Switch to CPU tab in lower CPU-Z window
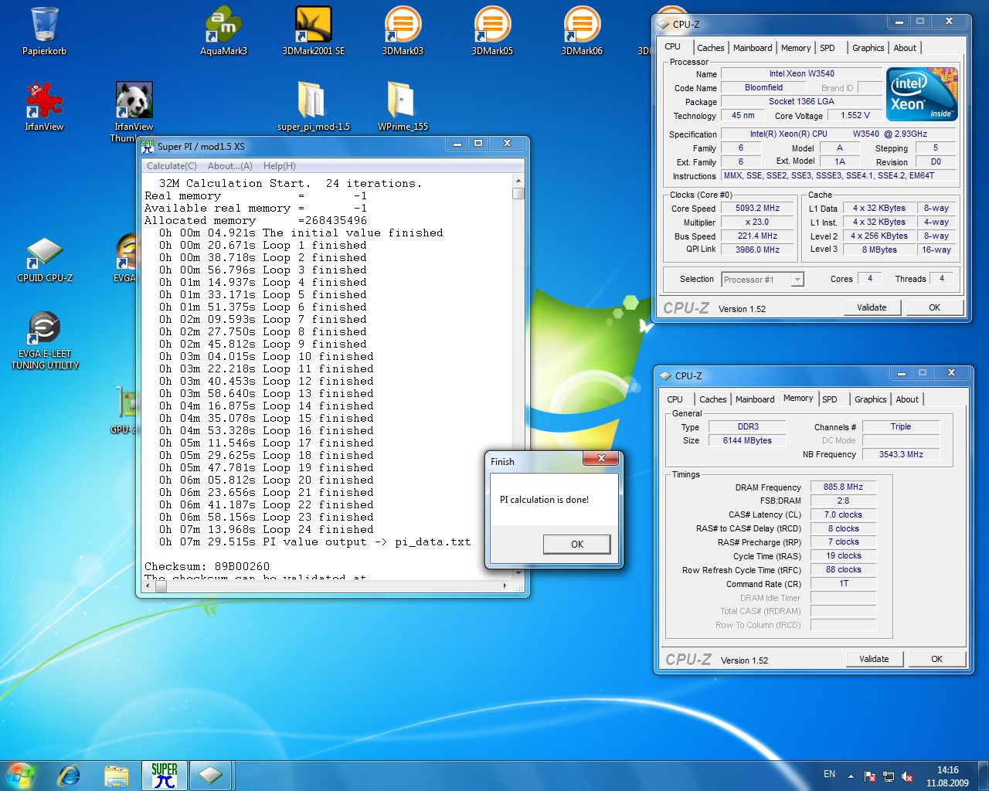Viewport: 989px width, 791px height. [x=675, y=399]
